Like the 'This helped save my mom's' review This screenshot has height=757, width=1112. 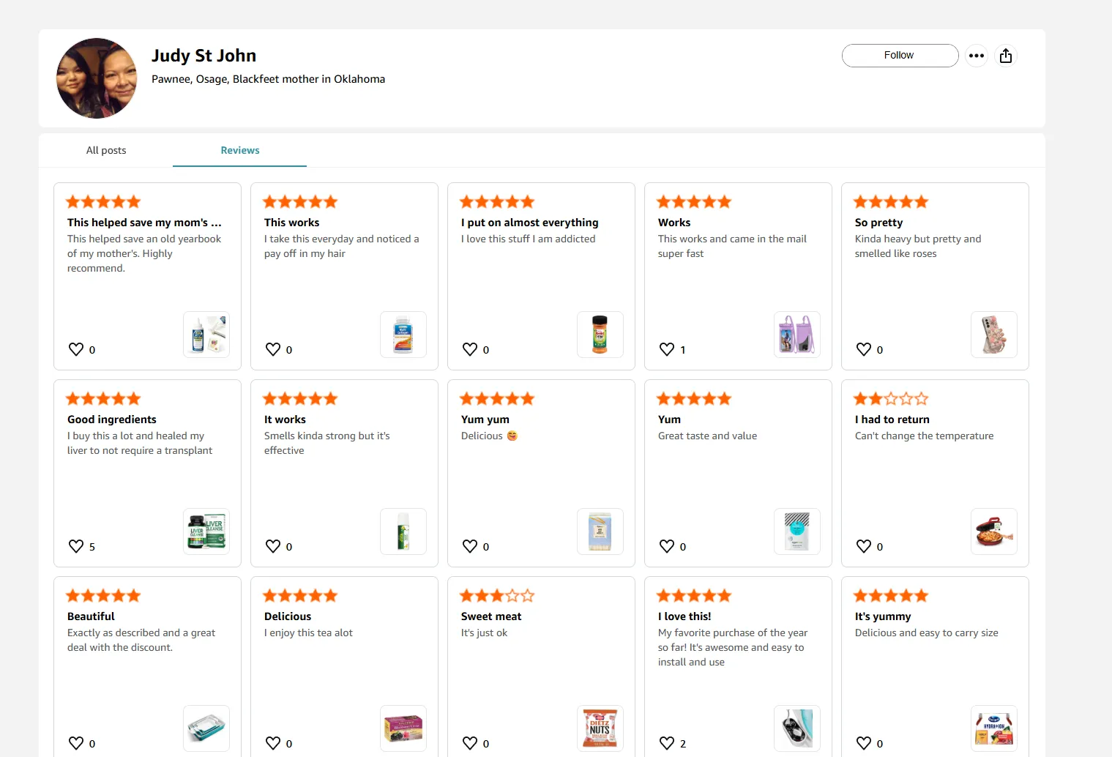(76, 349)
